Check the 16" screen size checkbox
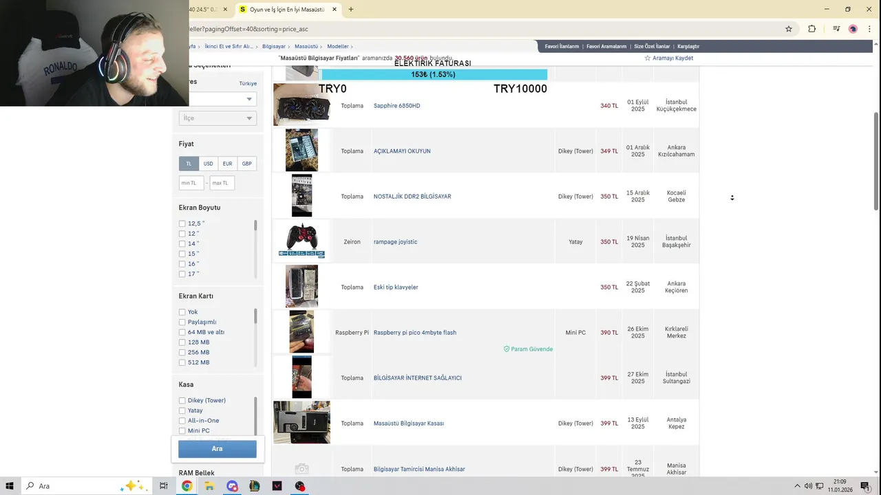 click(x=182, y=264)
